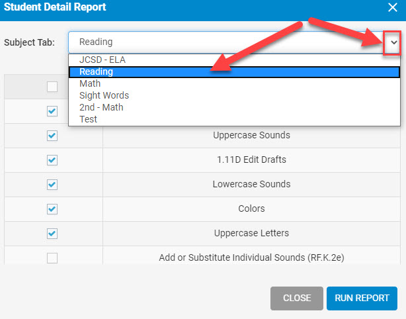406x319 pixels.
Task: Click the gray CLOSE button
Action: pos(297,298)
